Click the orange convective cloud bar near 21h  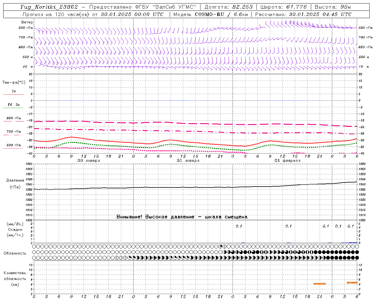[319, 284]
